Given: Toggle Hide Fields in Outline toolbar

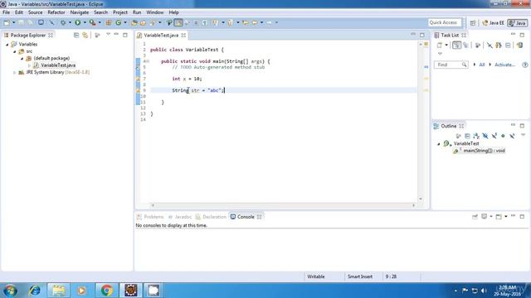Looking at the screenshot, I should click(485, 136).
